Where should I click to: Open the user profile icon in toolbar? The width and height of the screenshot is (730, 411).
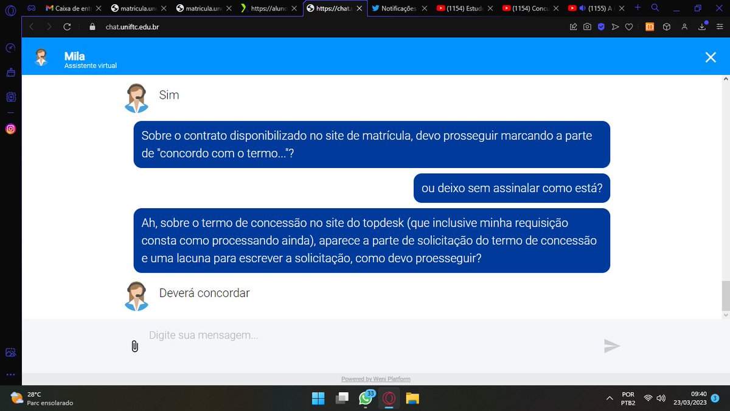pos(684,27)
